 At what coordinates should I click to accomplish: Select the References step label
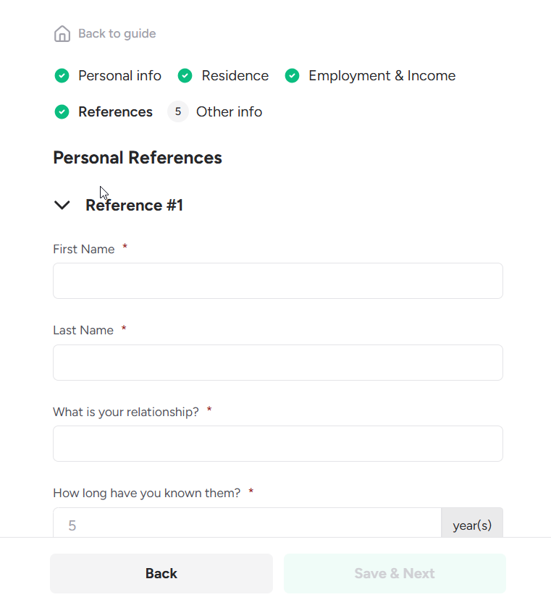[115, 111]
